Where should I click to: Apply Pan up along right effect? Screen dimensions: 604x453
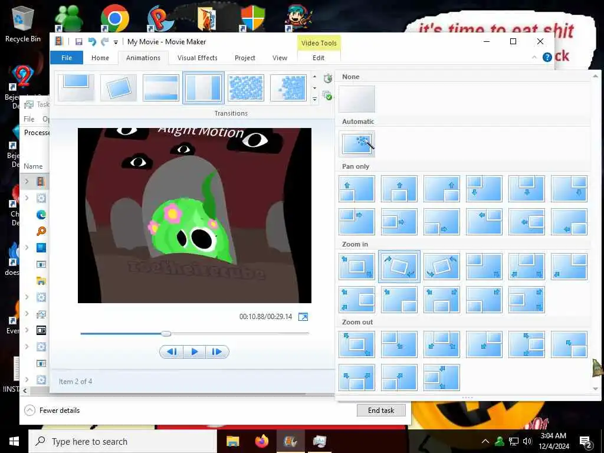[x=441, y=189]
